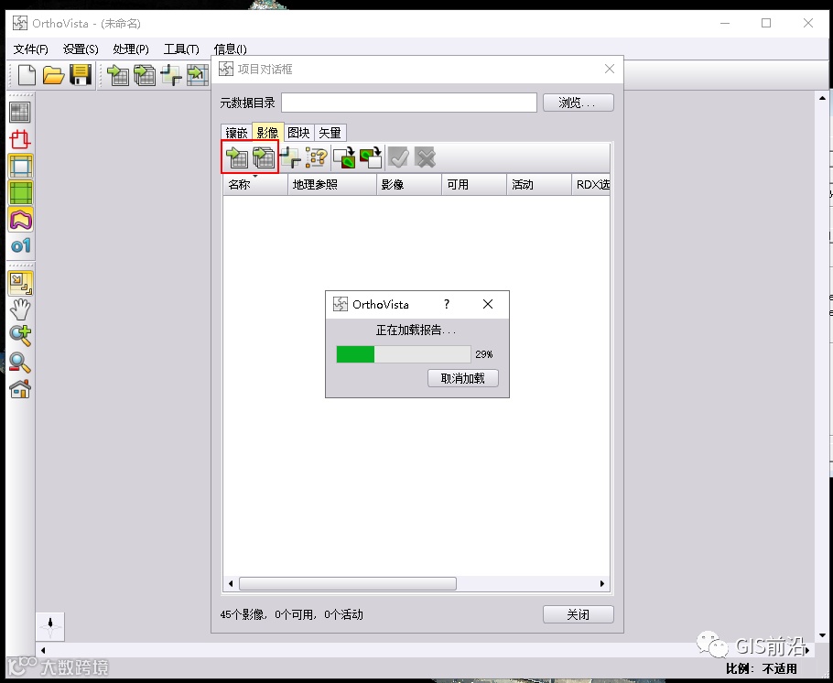This screenshot has height=683, width=833.
Task: Toggle the blue-framed grid display icon
Action: click(x=20, y=166)
